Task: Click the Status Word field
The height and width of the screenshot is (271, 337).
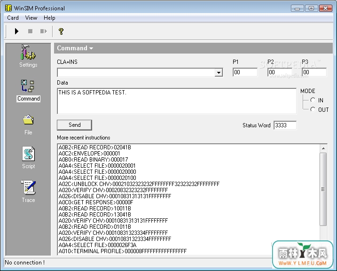Action: [285, 125]
